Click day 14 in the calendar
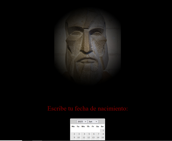172x141 pixels. click(x=97, y=137)
